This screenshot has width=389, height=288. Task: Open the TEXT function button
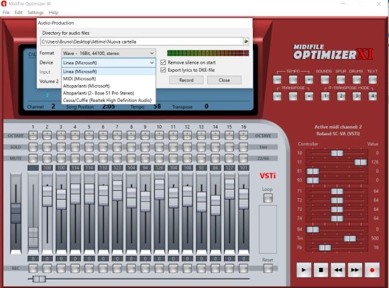click(372, 80)
